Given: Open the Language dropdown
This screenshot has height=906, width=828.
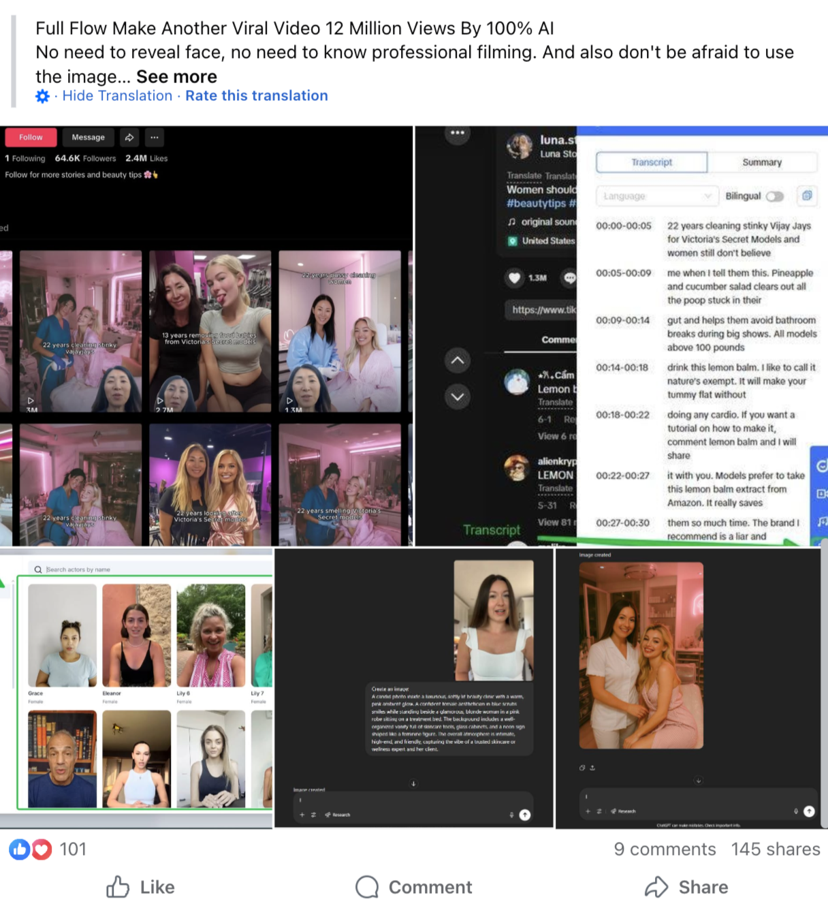Looking at the screenshot, I should (656, 196).
